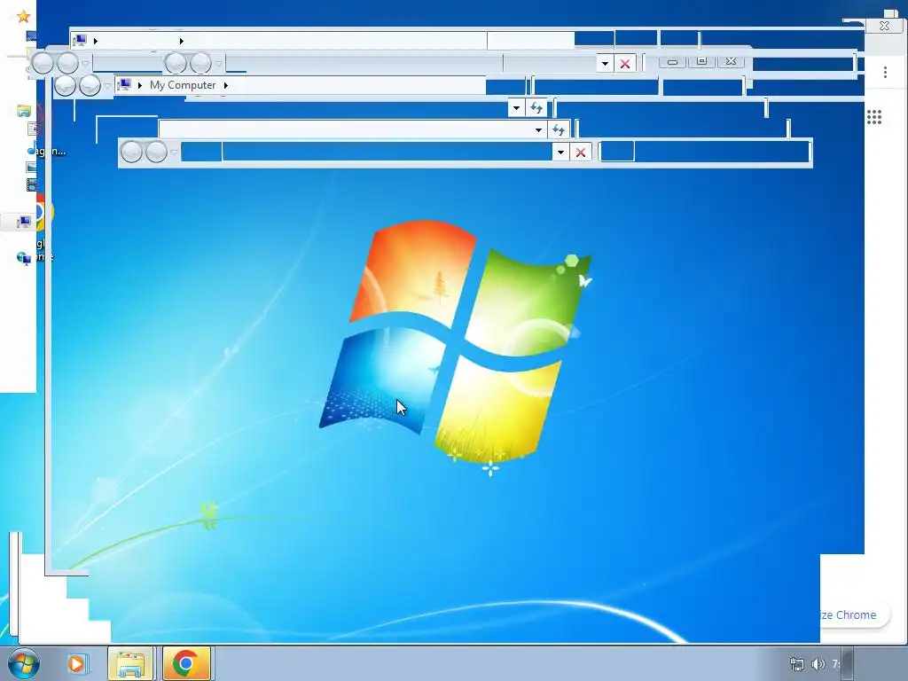The image size is (908, 681).
Task: Open address dropdown beside the lowest red X
Action: coord(560,153)
